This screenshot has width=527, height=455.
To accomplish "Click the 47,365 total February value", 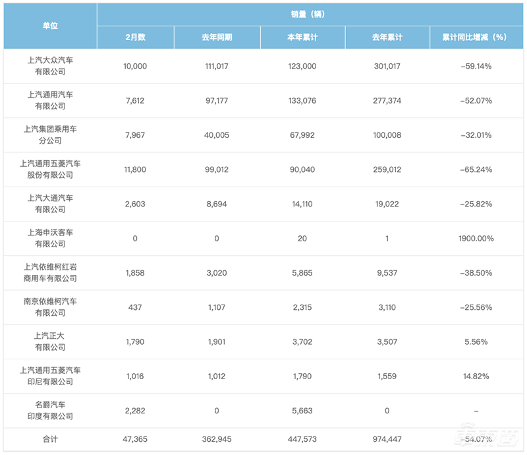I will (x=135, y=439).
